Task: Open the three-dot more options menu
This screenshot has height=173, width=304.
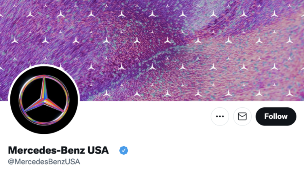Action: (220, 116)
